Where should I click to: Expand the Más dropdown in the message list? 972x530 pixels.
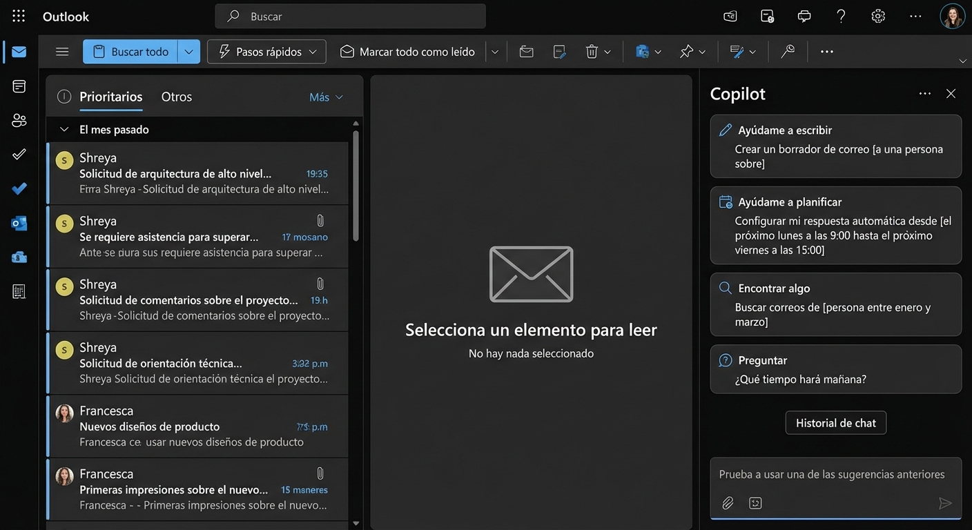pos(326,97)
